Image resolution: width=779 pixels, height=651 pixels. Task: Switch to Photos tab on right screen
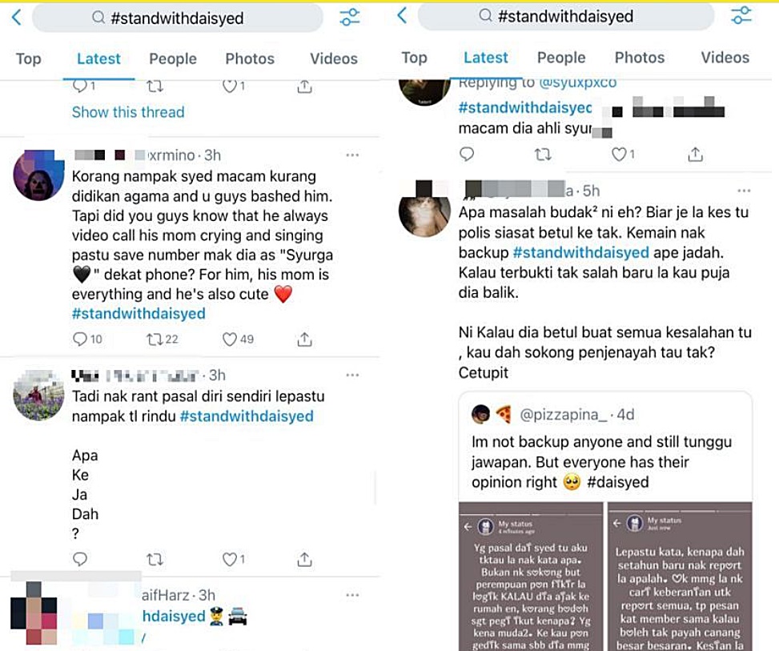(640, 58)
